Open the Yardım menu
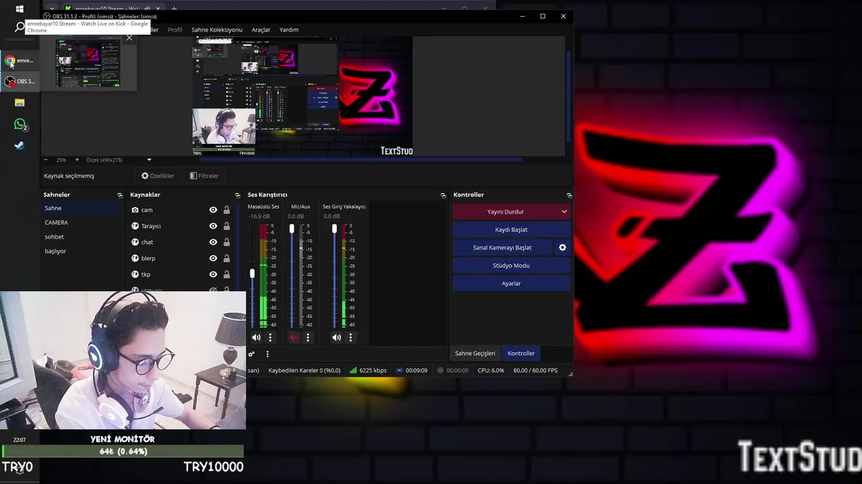This screenshot has width=862, height=484. pyautogui.click(x=289, y=30)
